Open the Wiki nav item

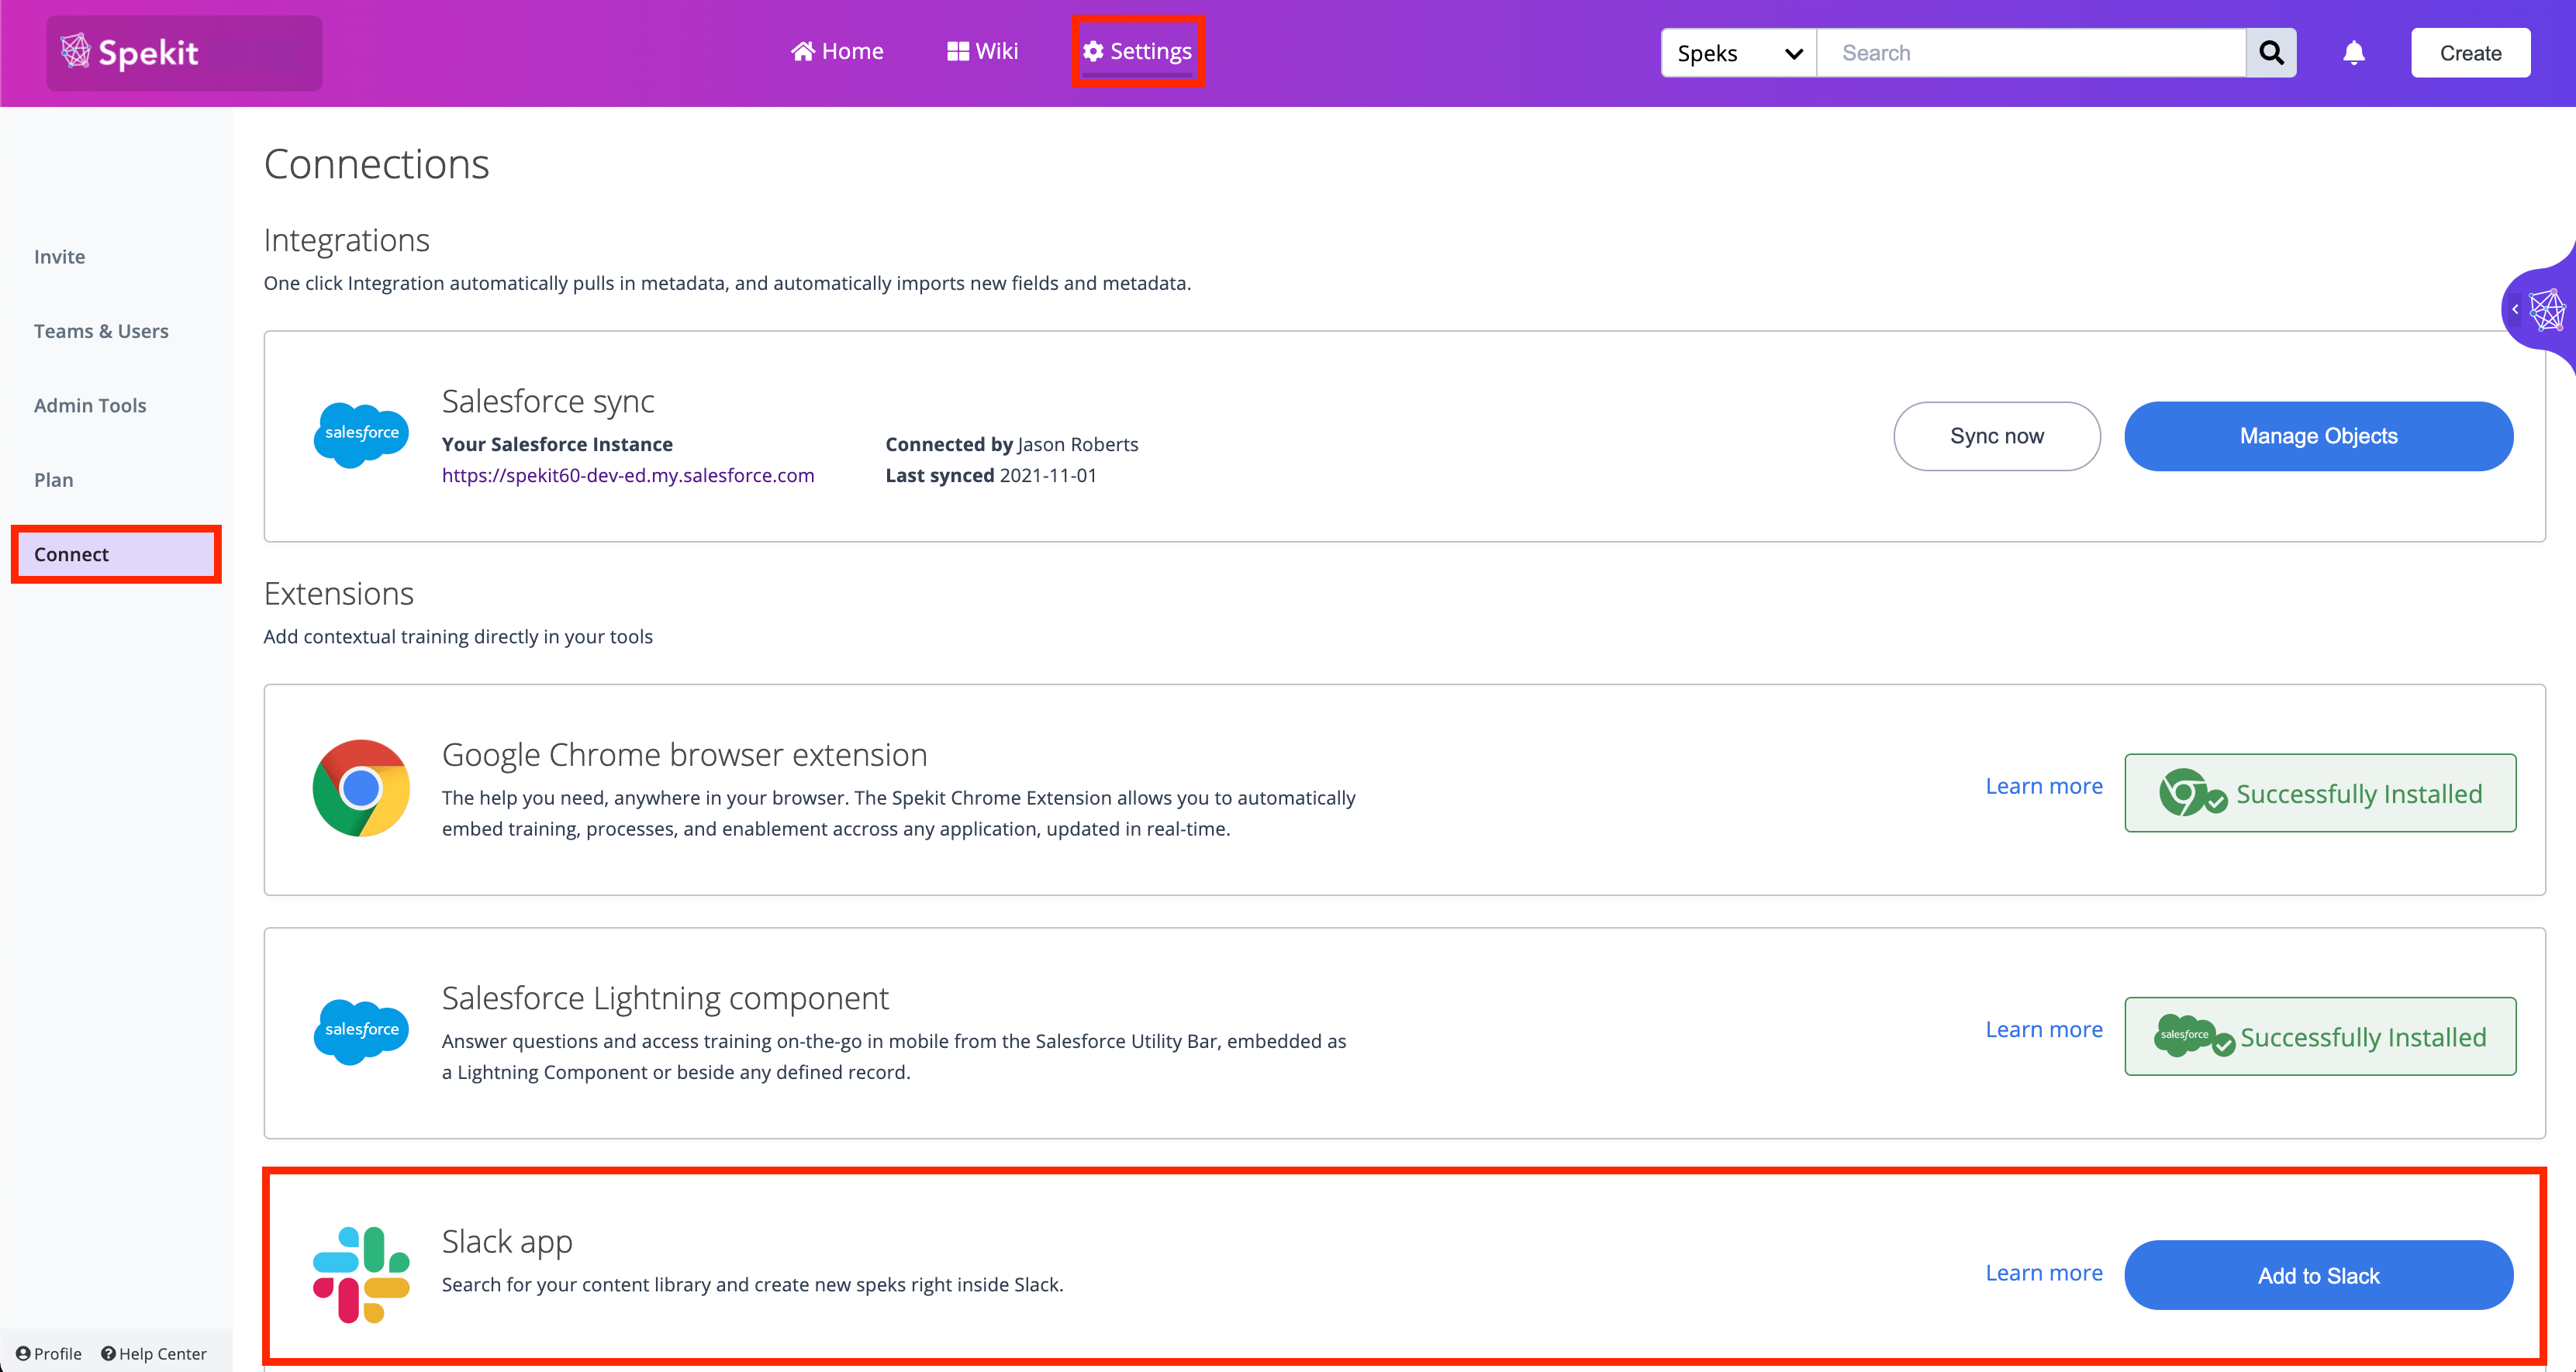pos(982,51)
